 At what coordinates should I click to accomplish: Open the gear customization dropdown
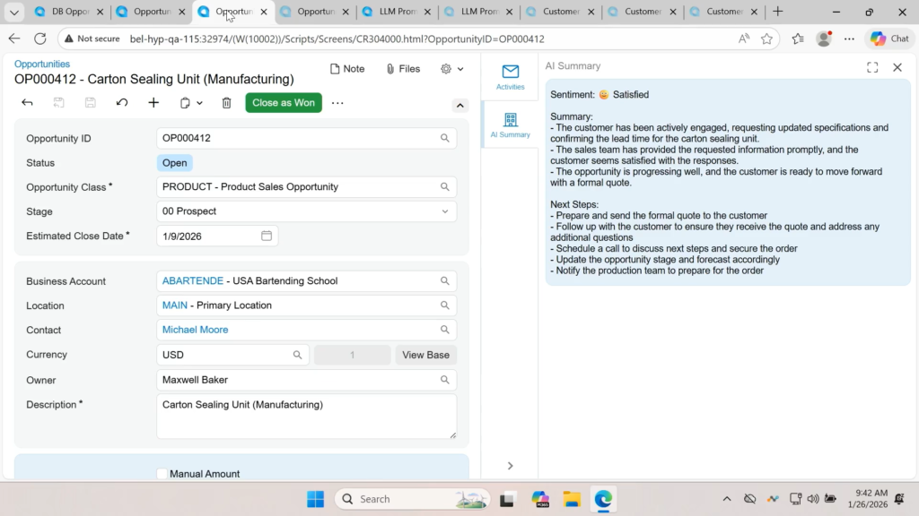point(452,69)
